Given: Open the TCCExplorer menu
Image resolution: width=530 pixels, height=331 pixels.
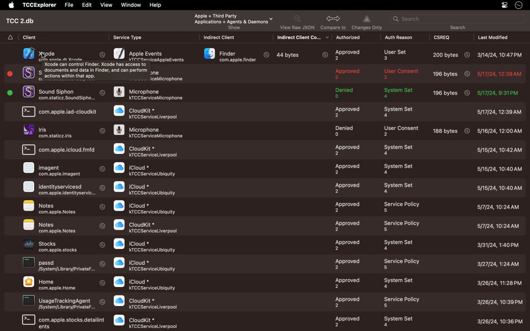Looking at the screenshot, I should coord(39,4).
